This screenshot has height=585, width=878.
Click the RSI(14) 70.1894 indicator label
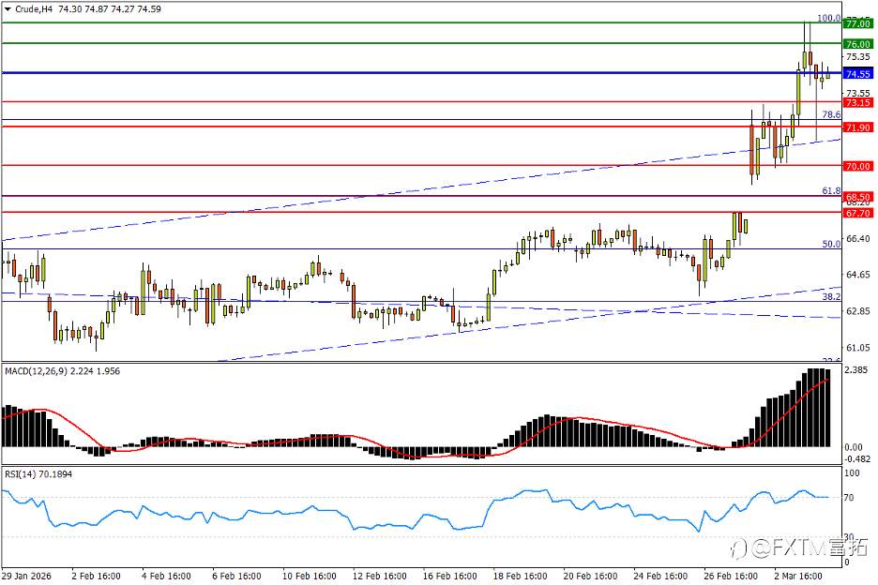pyautogui.click(x=38, y=474)
